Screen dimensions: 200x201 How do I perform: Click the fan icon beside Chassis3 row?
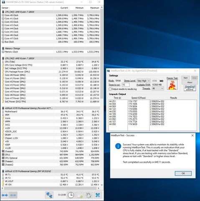3,151
